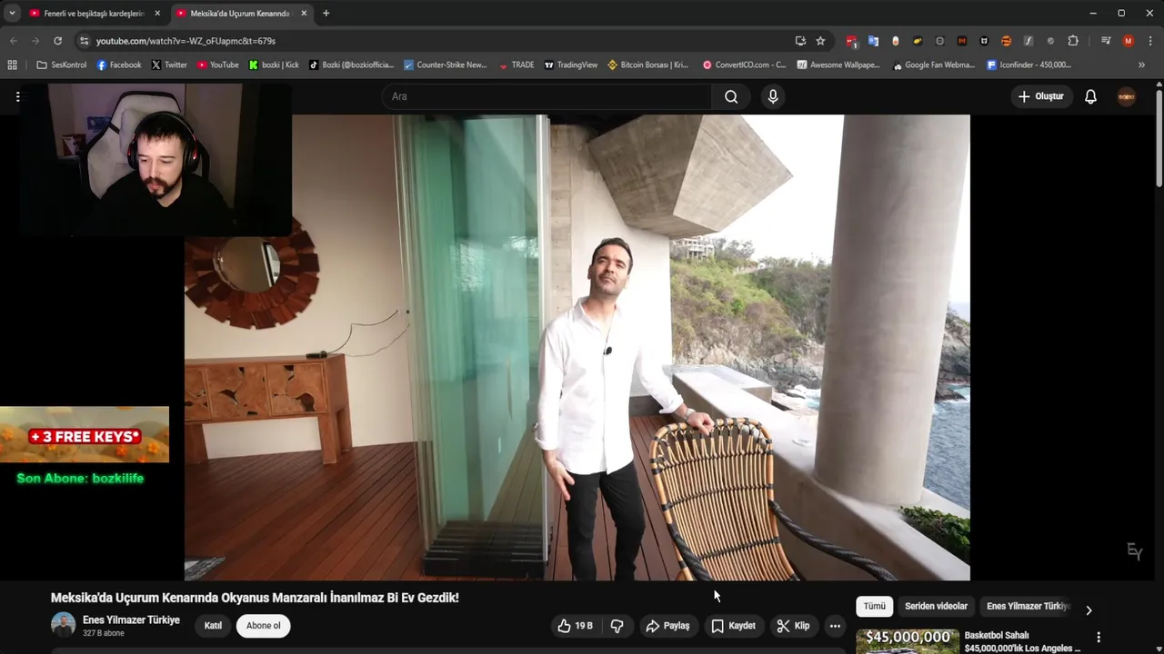This screenshot has width=1164, height=654.
Task: Open Counter-Strike New bookmark
Action: coord(446,64)
